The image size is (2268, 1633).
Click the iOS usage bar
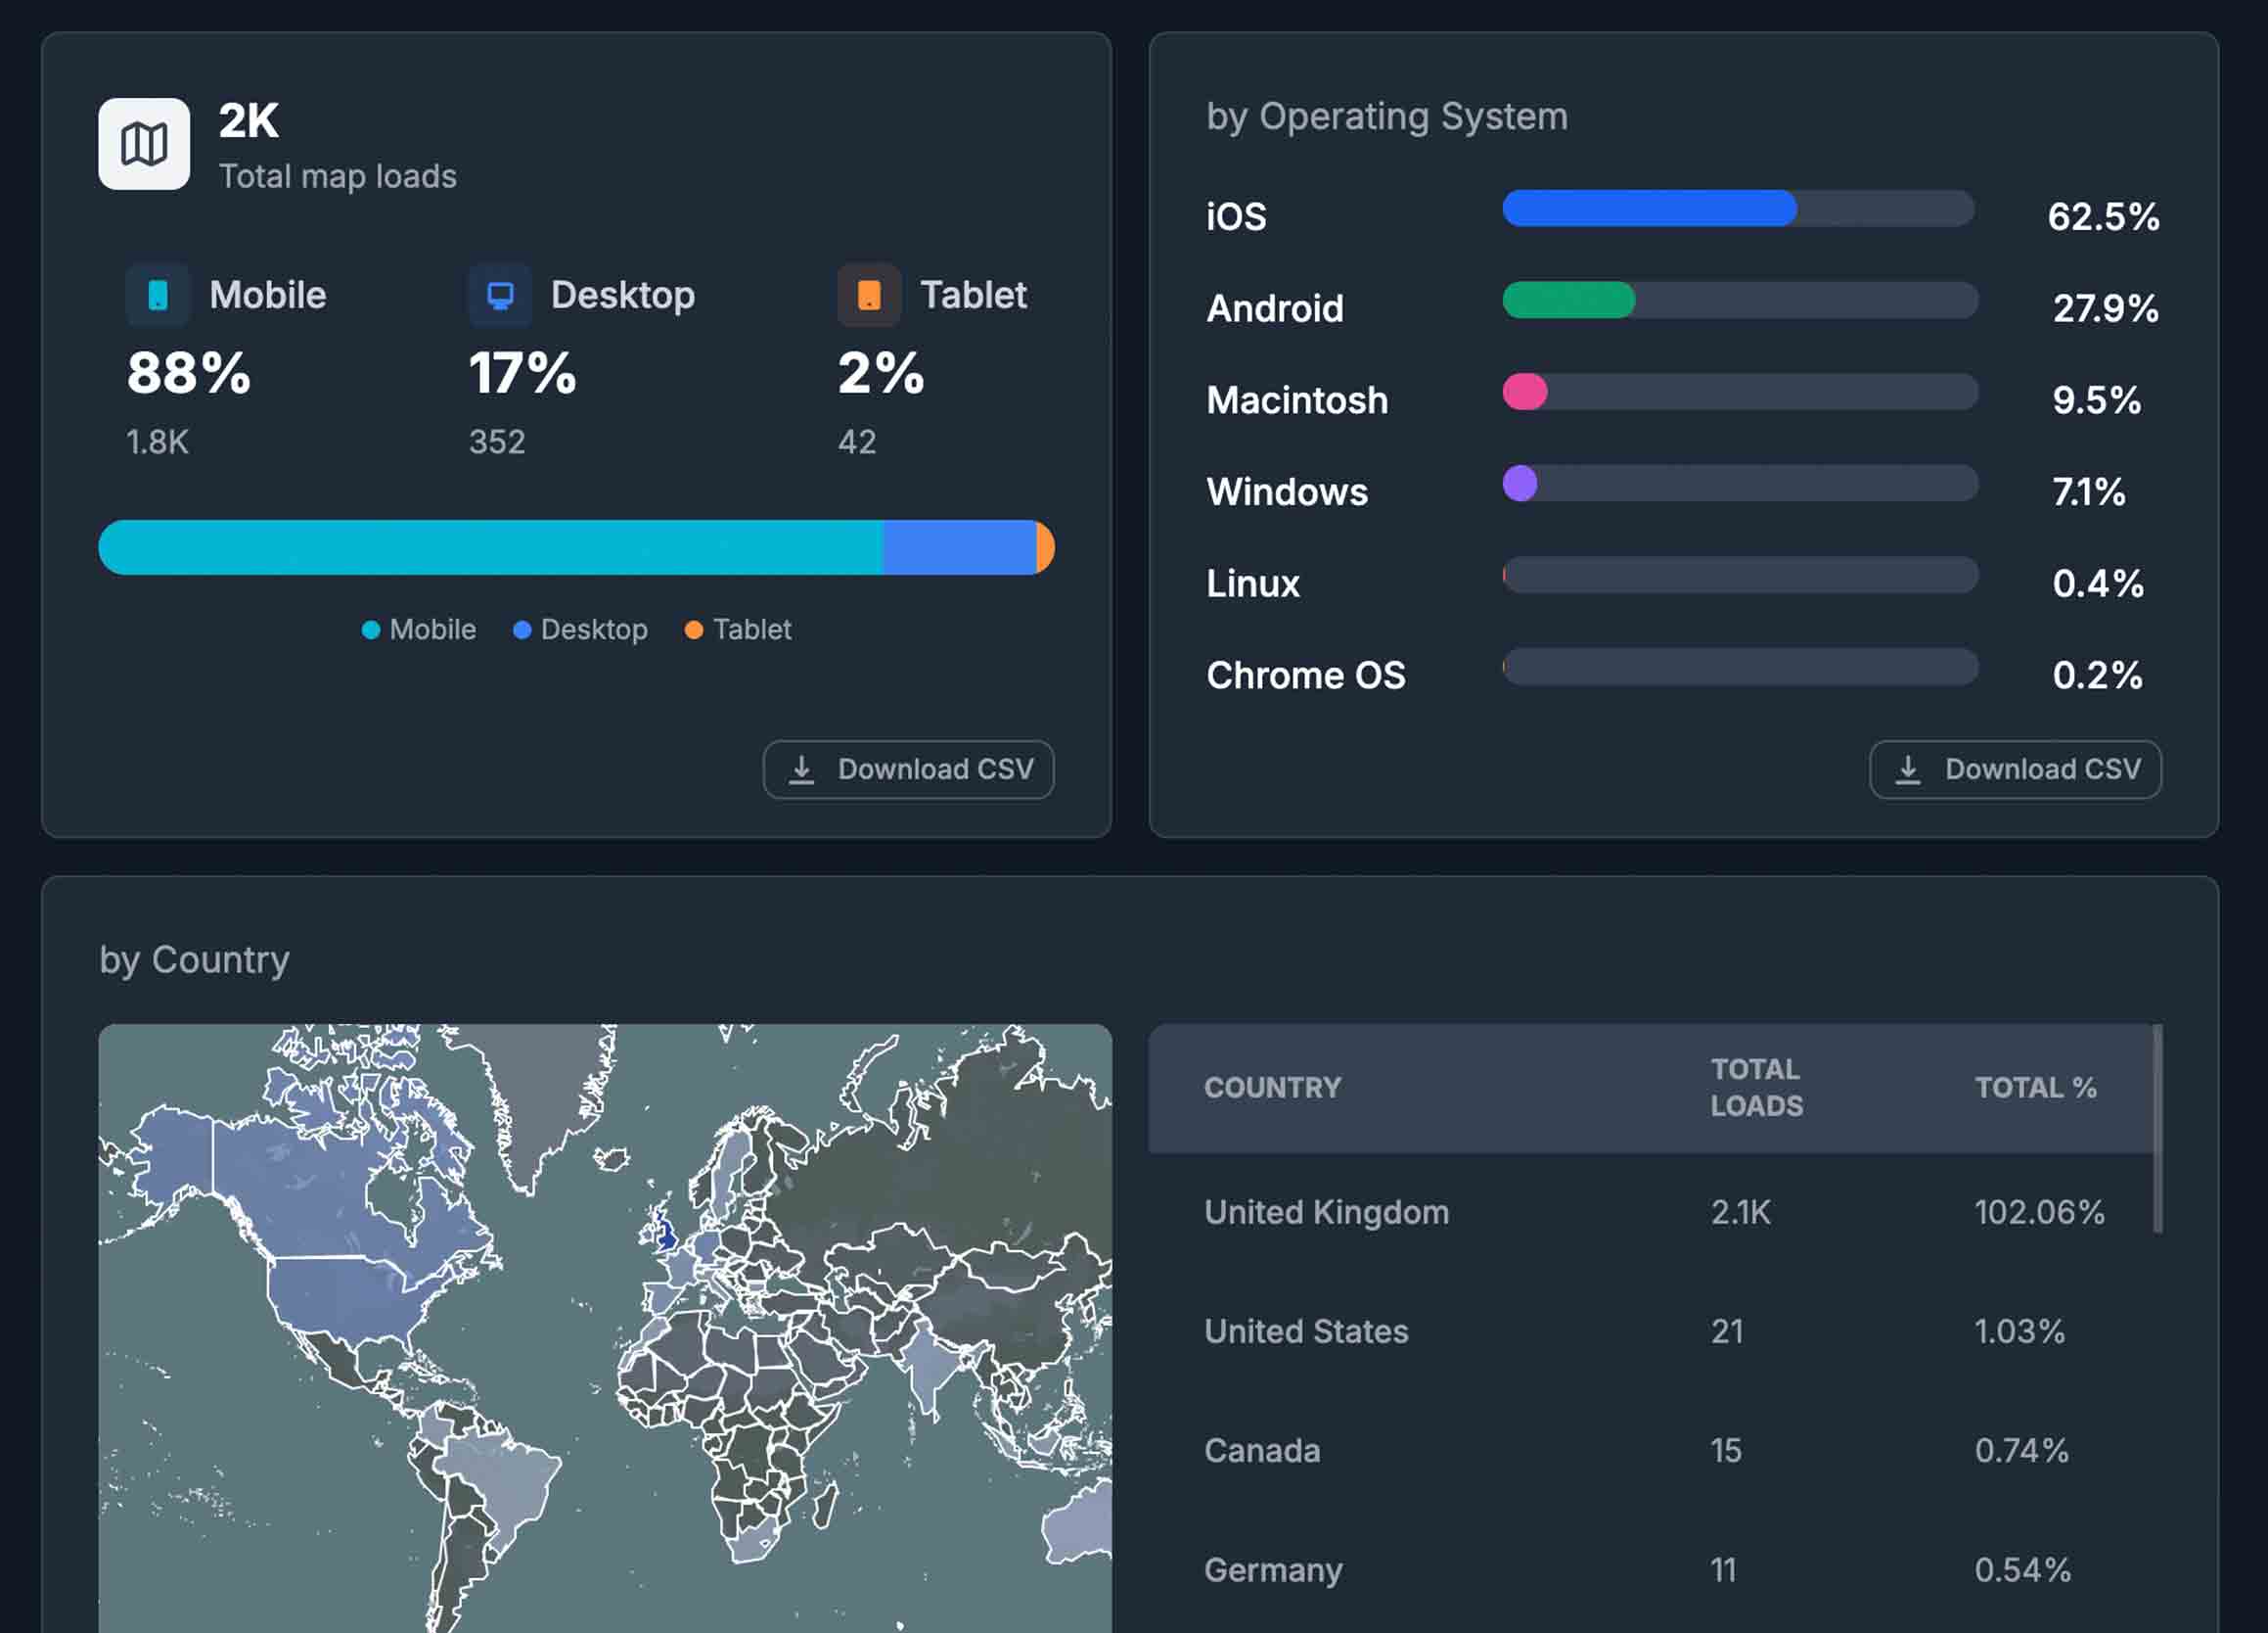1739,209
